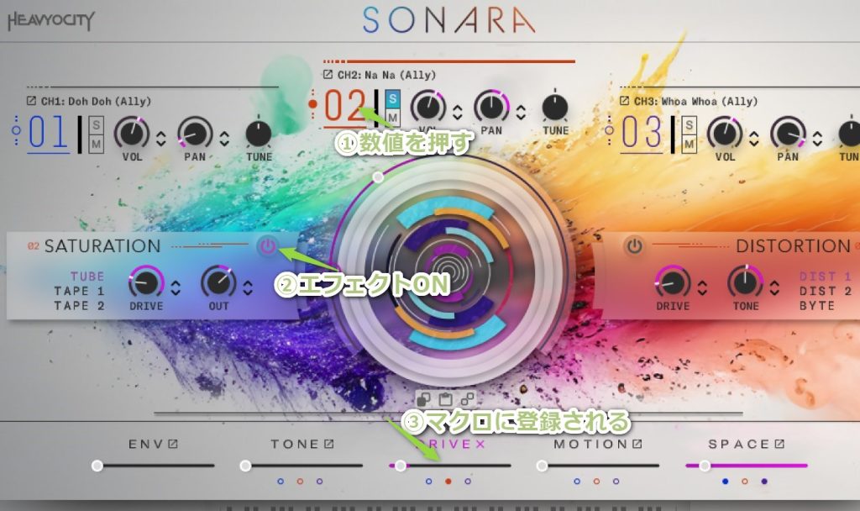Click the copy icon below the central orb
The image size is (860, 511).
coord(425,398)
